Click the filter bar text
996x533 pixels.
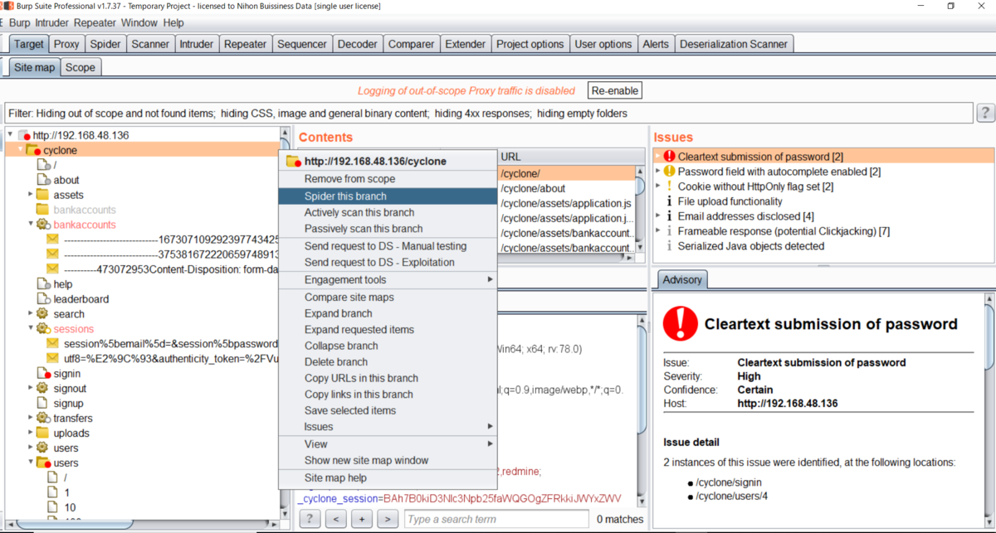319,113
